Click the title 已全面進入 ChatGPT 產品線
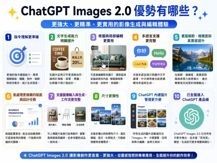Viewport: 217px width, 163px height. [x=196, y=97]
